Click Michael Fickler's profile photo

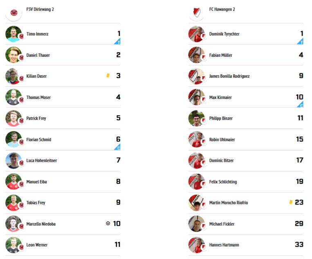pos(197,224)
